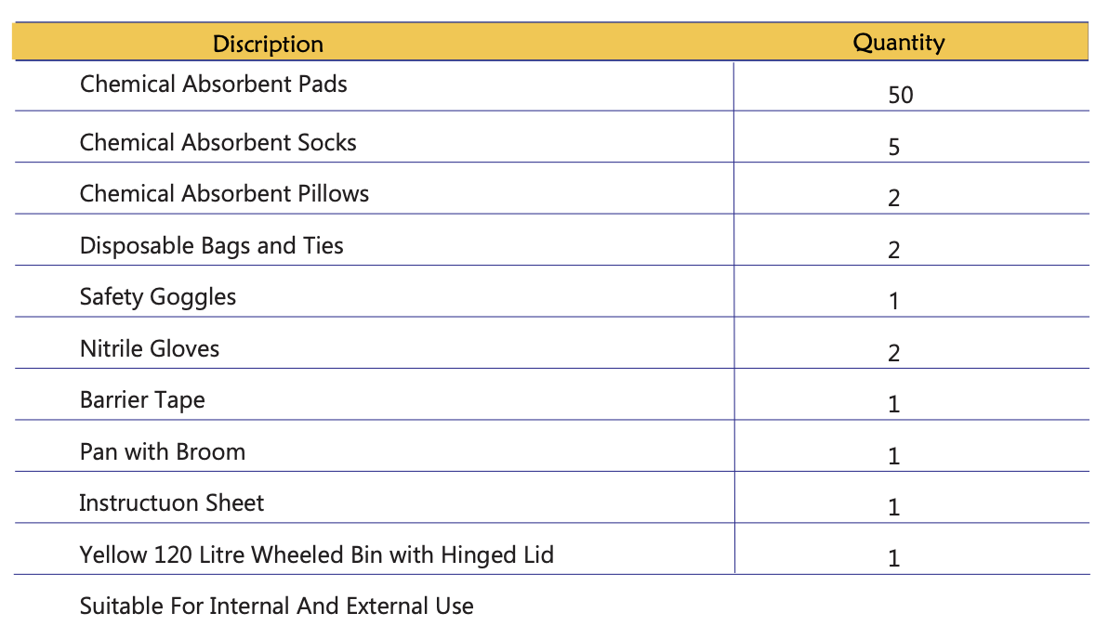
Task: Select the Barrier Tape quantity value
Action: 894,404
